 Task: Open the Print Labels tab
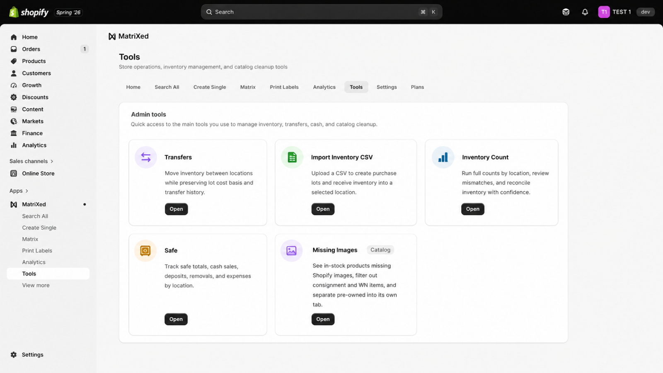pos(284,87)
